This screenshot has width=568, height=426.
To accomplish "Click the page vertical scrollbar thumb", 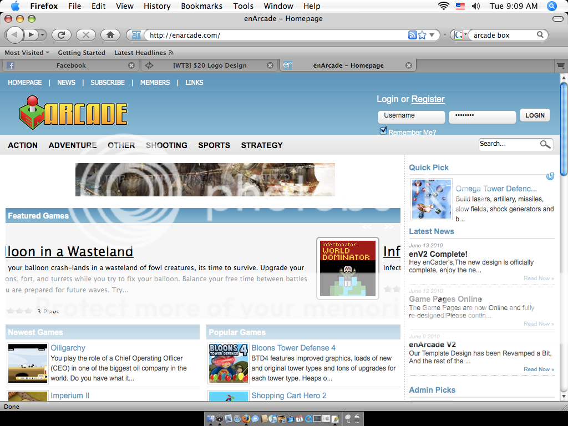I will [564, 128].
